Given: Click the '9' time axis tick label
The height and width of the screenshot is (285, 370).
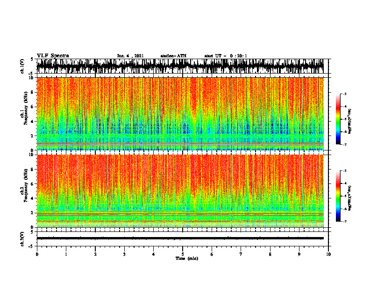Looking at the screenshot, I should pos(299,254).
